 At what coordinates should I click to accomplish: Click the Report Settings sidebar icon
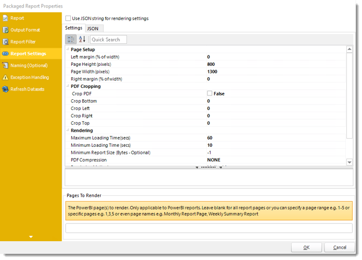[x=5, y=53]
